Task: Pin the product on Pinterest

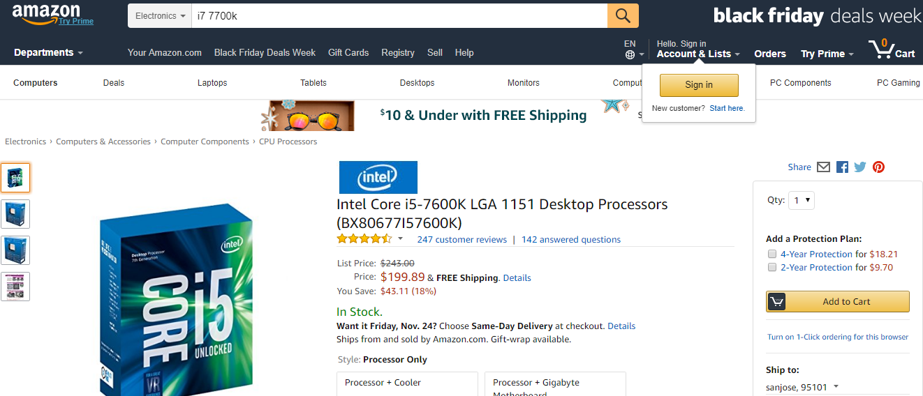Action: pos(878,167)
